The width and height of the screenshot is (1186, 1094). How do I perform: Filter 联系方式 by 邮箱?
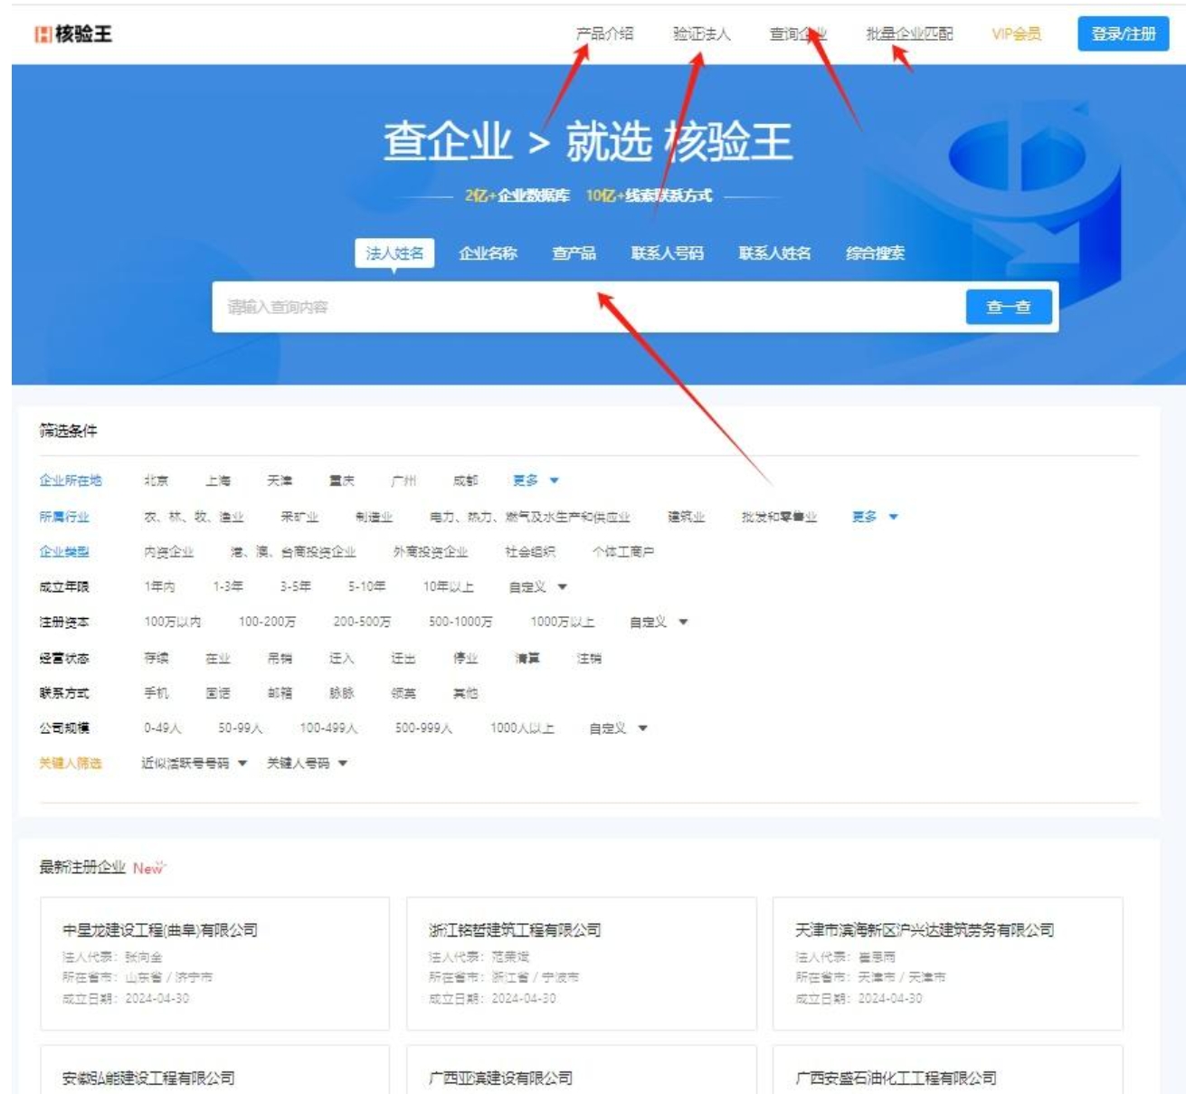tap(280, 694)
